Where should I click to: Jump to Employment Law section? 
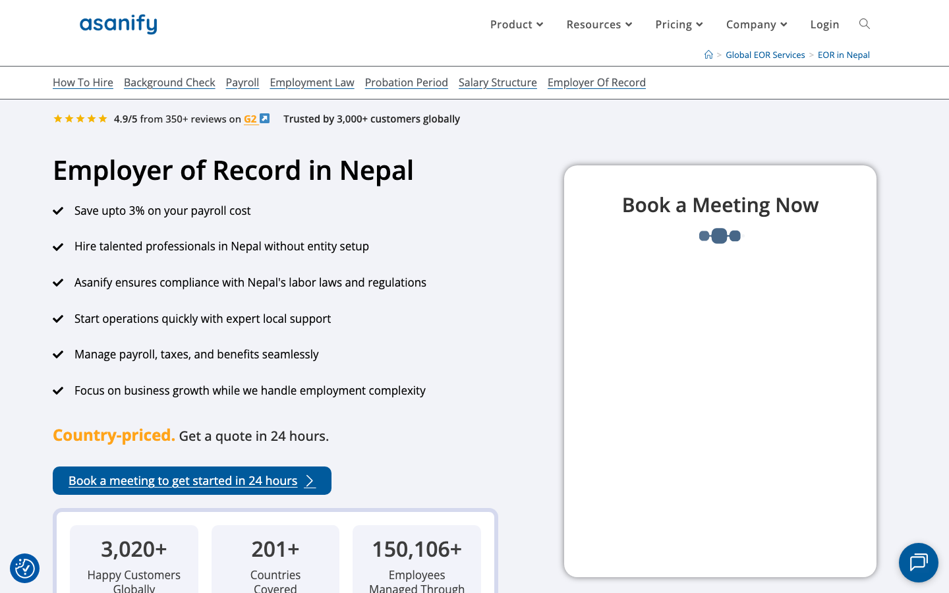pos(312,82)
